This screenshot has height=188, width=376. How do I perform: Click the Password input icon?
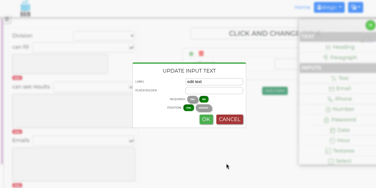click(326, 120)
